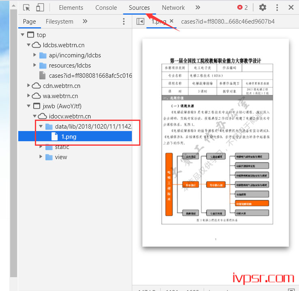This screenshot has width=299, height=291.
Task: Select the cdn.webtrn.cn label text
Action: pos(61,86)
